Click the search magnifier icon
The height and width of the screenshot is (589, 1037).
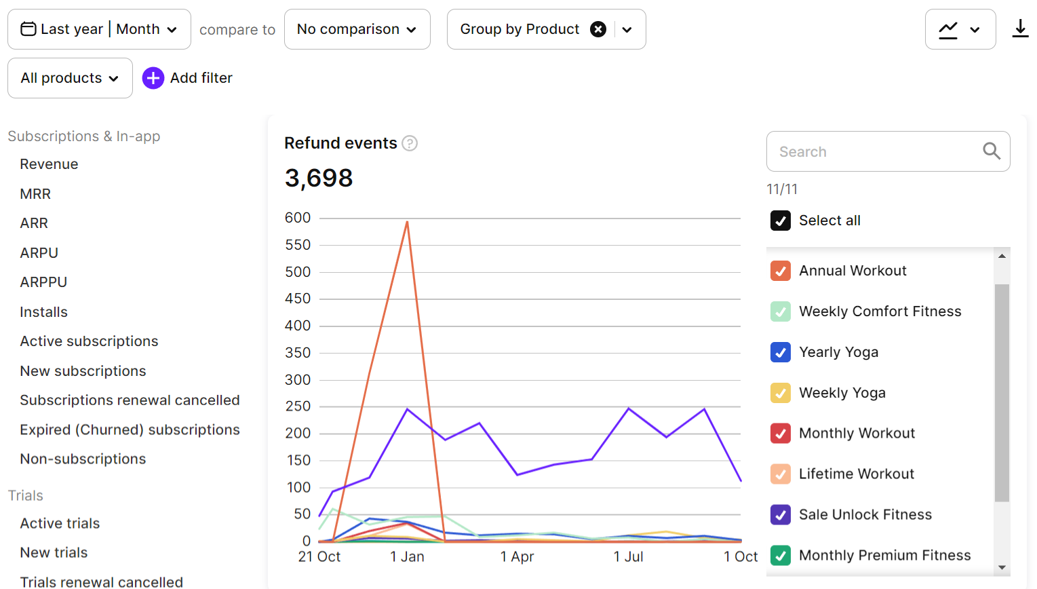pos(992,151)
